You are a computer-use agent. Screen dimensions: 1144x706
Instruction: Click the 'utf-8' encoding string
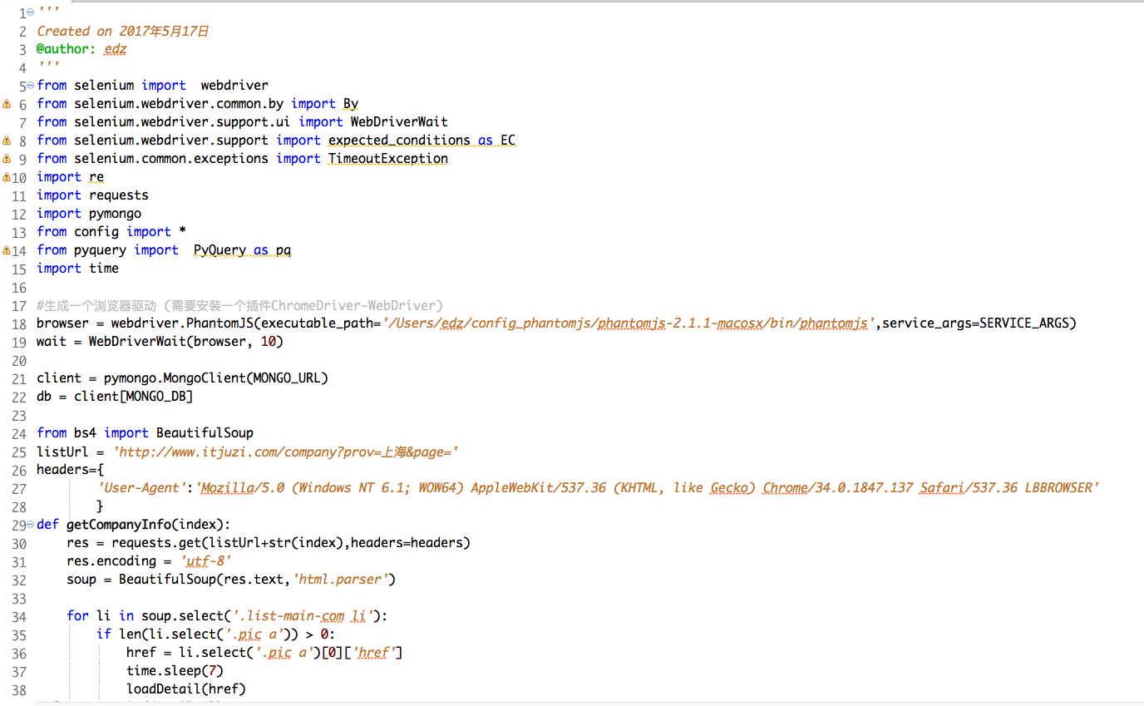[x=205, y=561]
